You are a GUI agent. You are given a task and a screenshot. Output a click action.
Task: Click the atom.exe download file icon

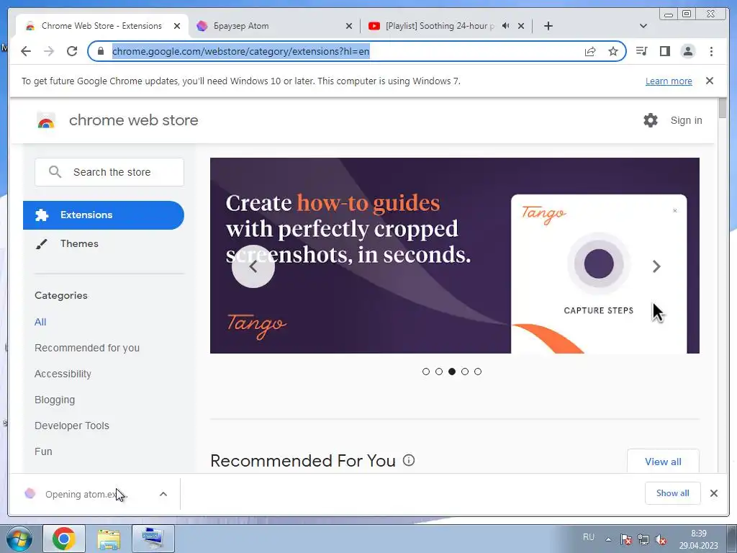coord(30,494)
